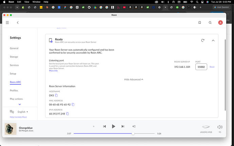Open the Help translate Roon link
The image size is (234, 146).
pos(18,117)
